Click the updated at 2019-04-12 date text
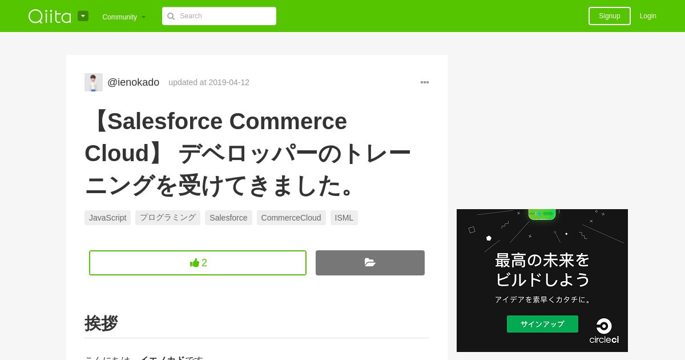 (x=209, y=82)
